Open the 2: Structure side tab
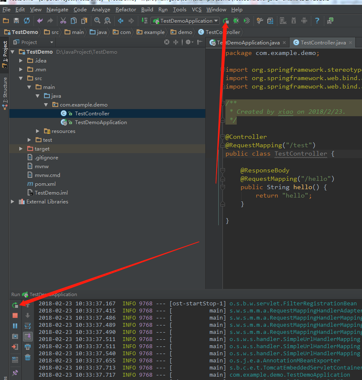The width and height of the screenshot is (362, 380). (x=5, y=93)
